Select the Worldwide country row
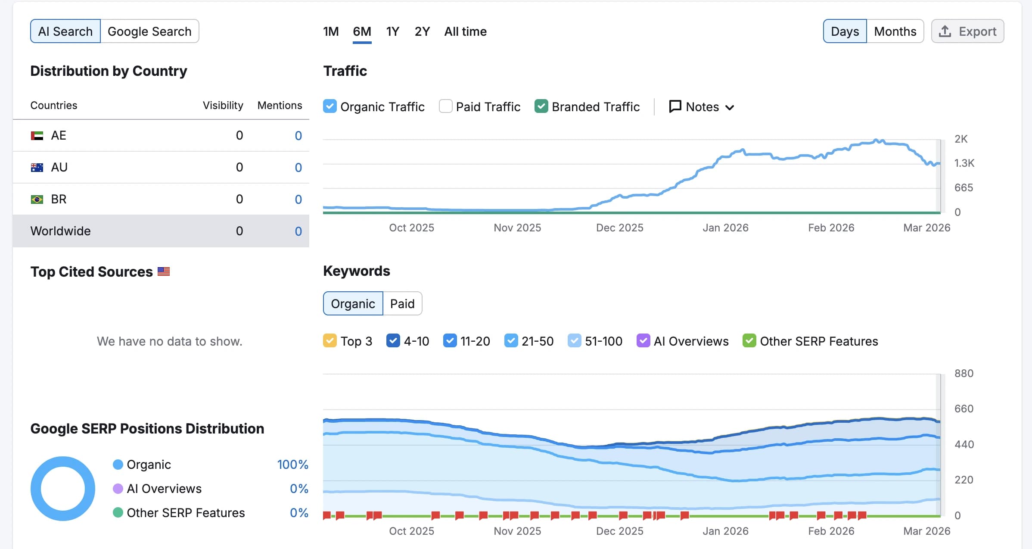The image size is (1032, 549). [x=60, y=231]
